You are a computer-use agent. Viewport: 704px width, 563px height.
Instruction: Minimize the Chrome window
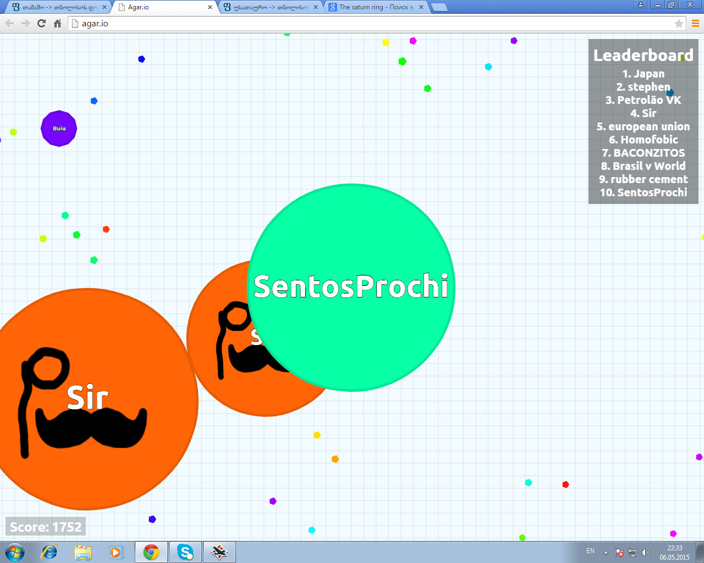click(x=657, y=4)
